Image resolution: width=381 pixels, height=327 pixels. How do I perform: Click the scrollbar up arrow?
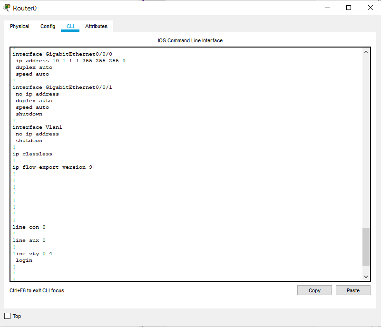[x=366, y=51]
